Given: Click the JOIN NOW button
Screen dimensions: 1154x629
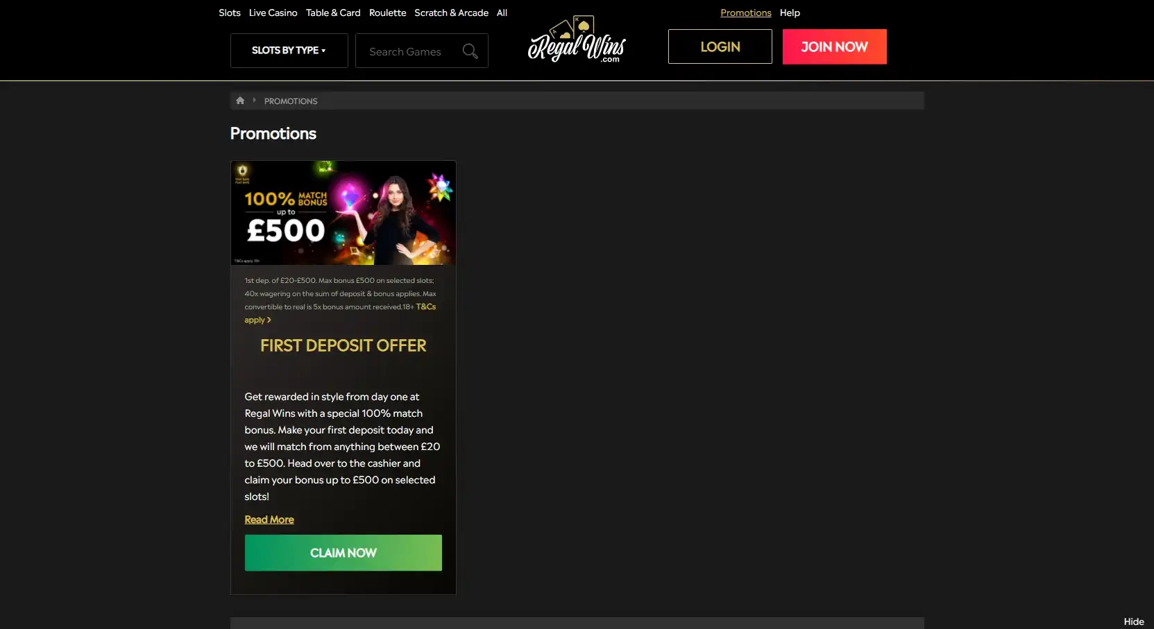Looking at the screenshot, I should 834,46.
